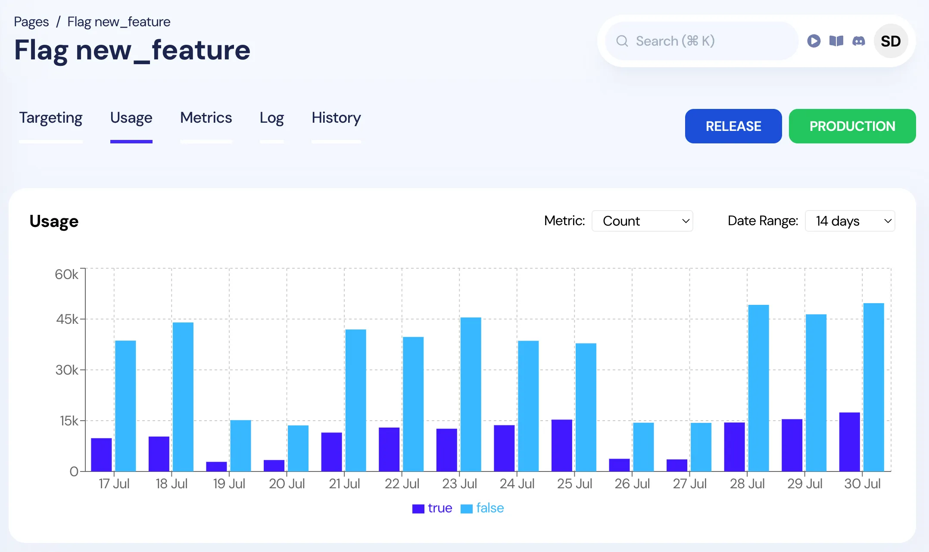Open the documentation book icon

pos(836,41)
